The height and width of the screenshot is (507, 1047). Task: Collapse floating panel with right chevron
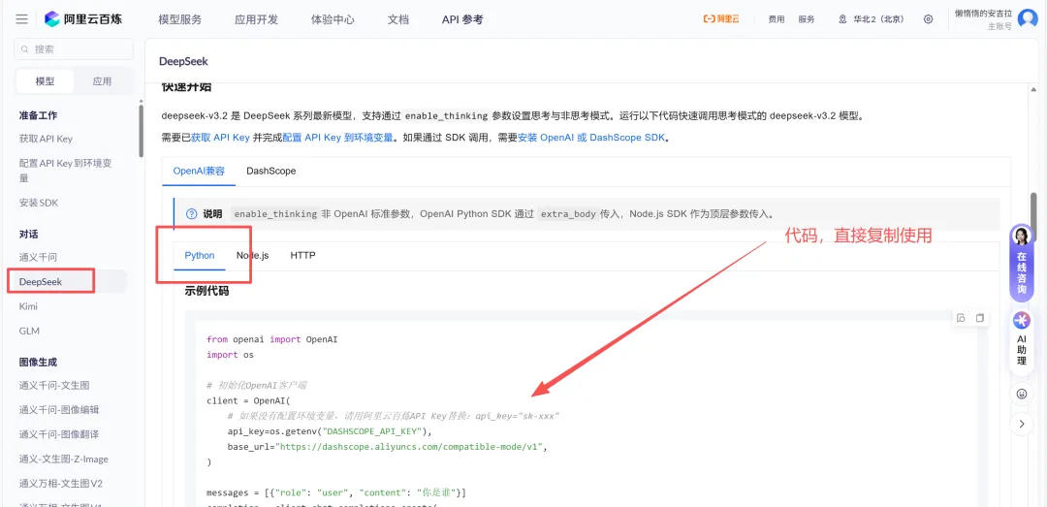pyautogui.click(x=1022, y=424)
